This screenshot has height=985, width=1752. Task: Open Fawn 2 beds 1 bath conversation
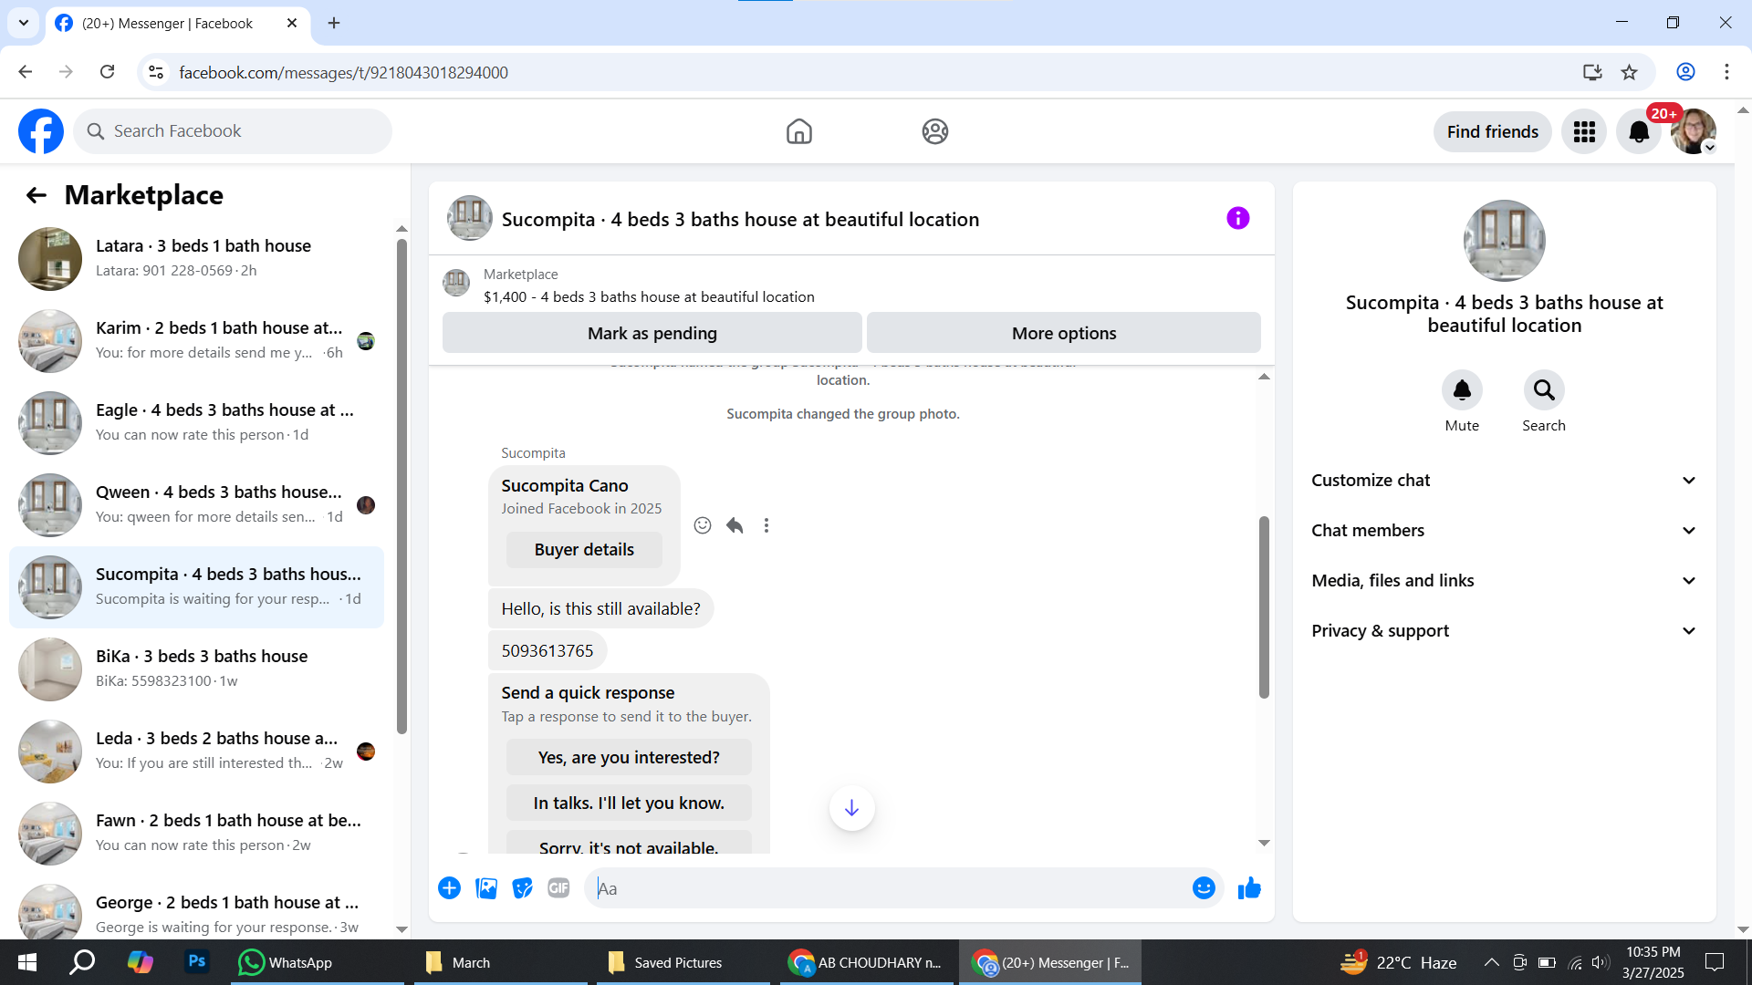pyautogui.click(x=196, y=834)
